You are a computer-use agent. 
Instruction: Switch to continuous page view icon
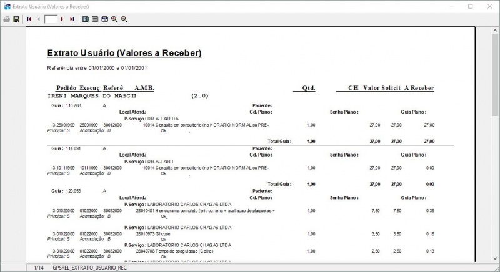tap(95, 19)
